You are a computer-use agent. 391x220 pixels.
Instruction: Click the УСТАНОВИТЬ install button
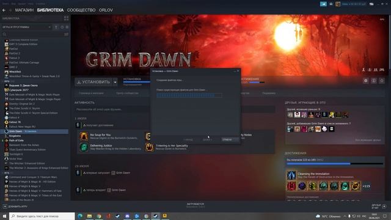point(93,82)
